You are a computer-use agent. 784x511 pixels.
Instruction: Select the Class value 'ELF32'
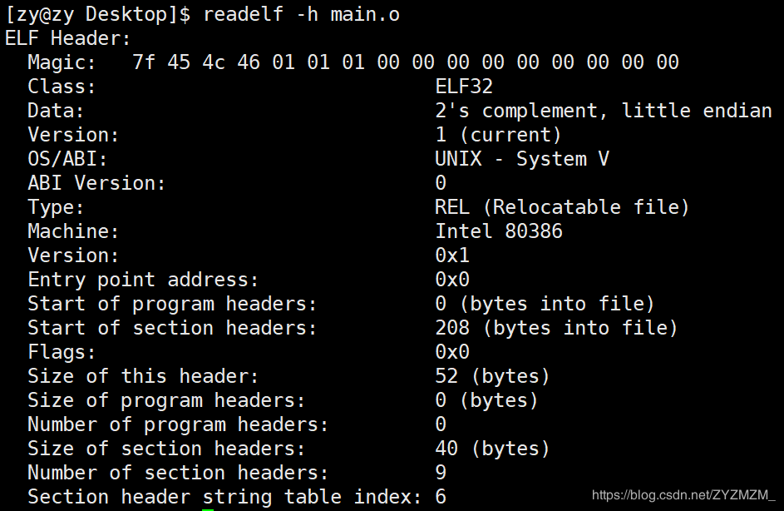(x=464, y=87)
